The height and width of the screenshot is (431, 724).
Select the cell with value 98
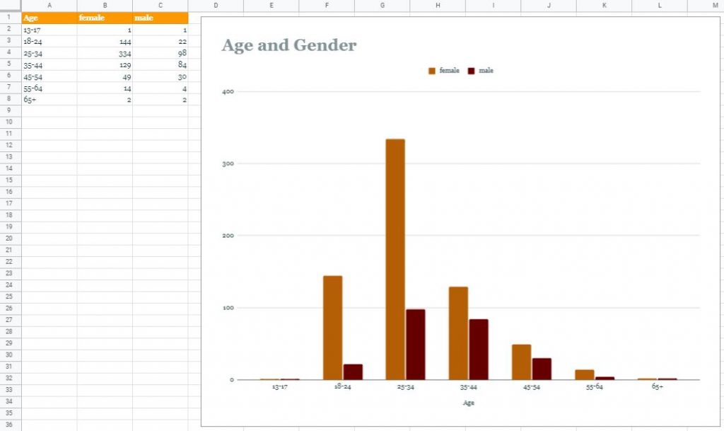[160, 52]
